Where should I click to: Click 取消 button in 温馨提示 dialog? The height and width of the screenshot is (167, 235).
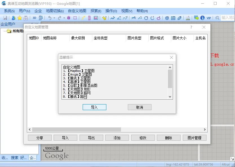coord(140,107)
